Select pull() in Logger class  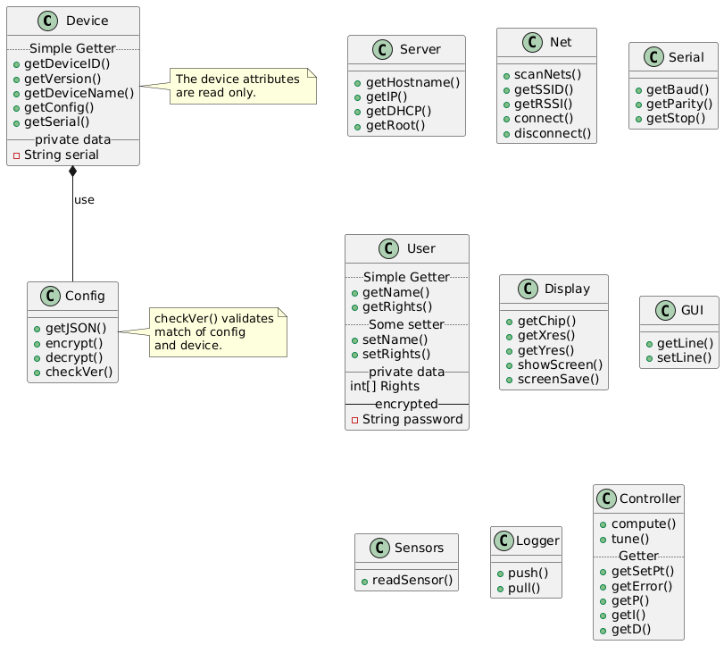coord(524,588)
